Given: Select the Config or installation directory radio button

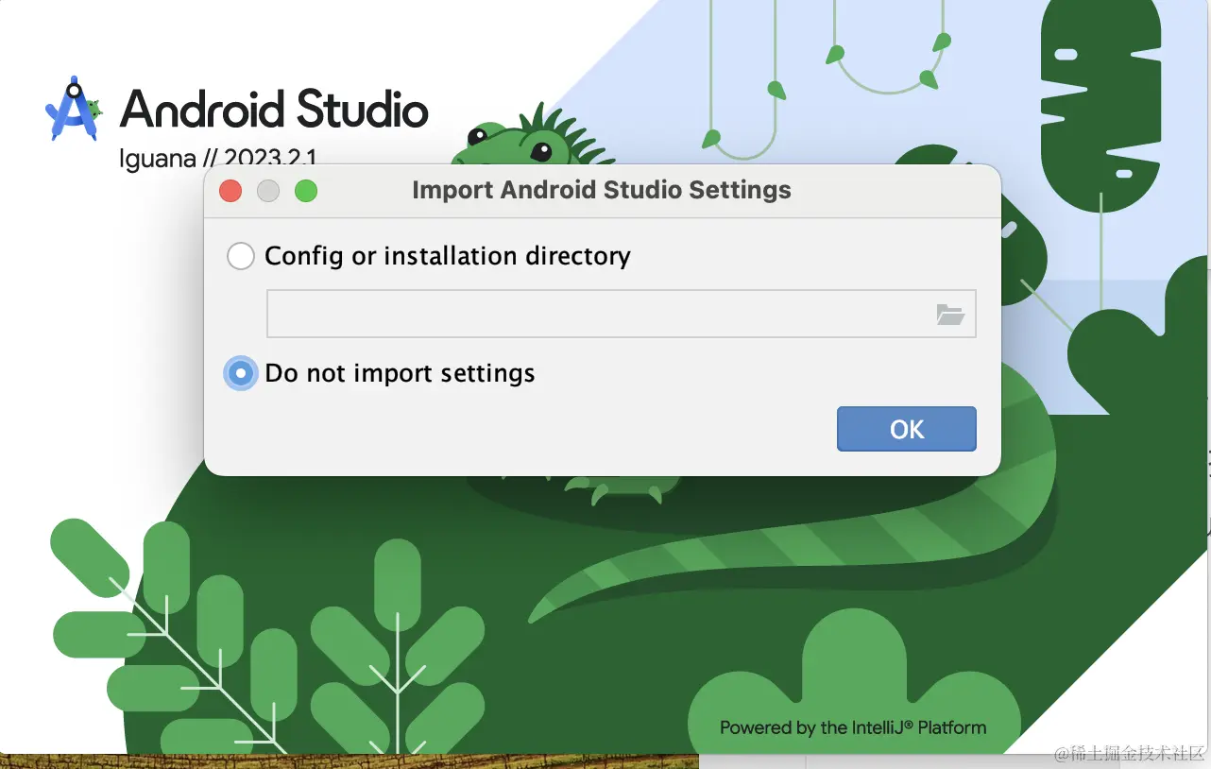Looking at the screenshot, I should [x=241, y=256].
